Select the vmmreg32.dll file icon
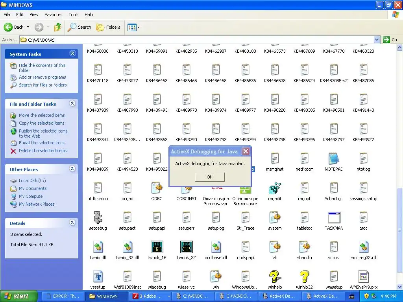The width and height of the screenshot is (403, 302). pos(363,247)
